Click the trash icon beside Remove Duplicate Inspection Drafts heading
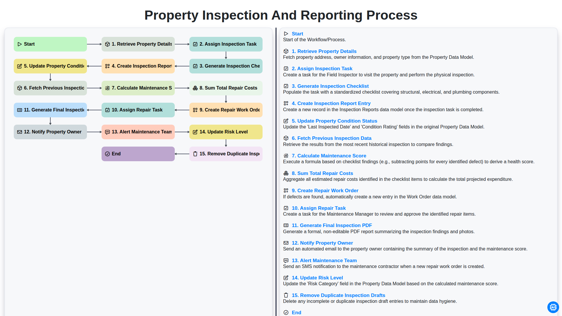 (286, 295)
